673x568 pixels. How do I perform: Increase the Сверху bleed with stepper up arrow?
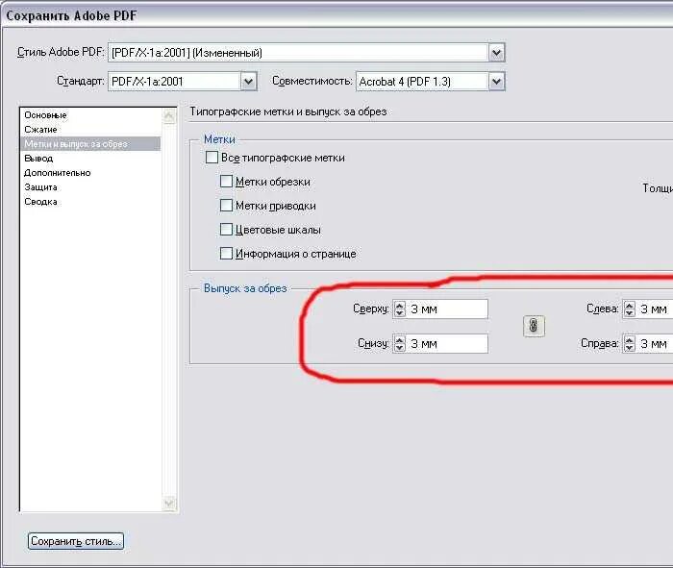pyautogui.click(x=400, y=305)
